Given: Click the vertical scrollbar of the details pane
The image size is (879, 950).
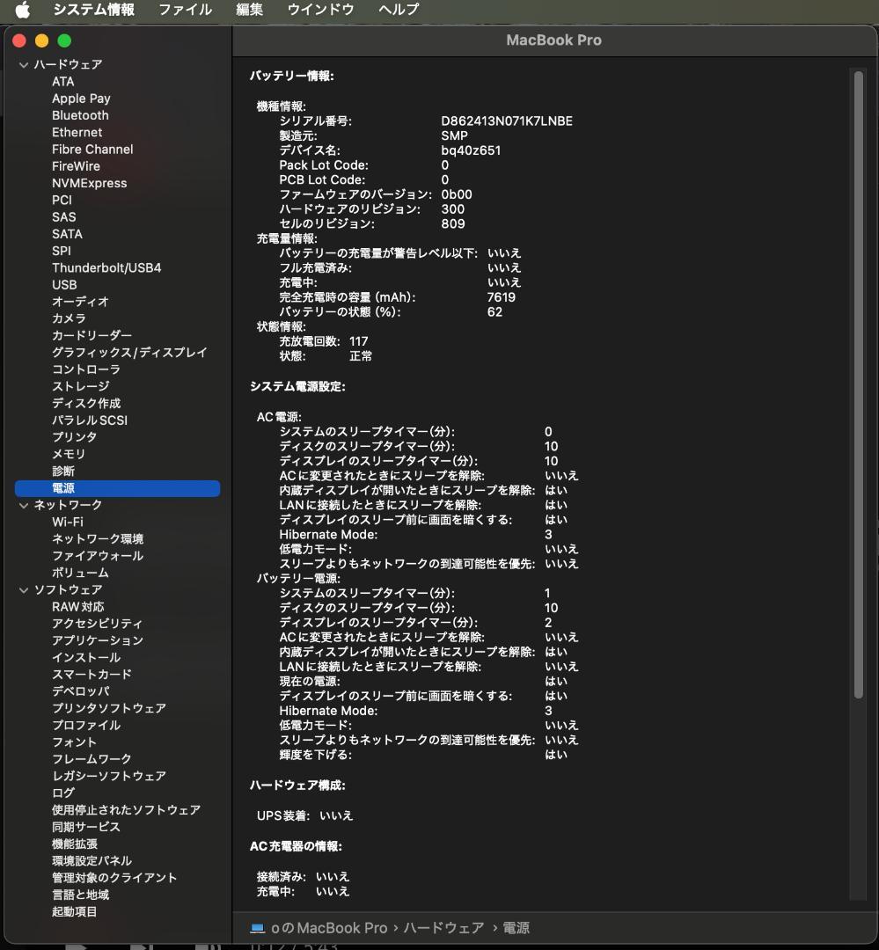Looking at the screenshot, I should pos(859,385).
